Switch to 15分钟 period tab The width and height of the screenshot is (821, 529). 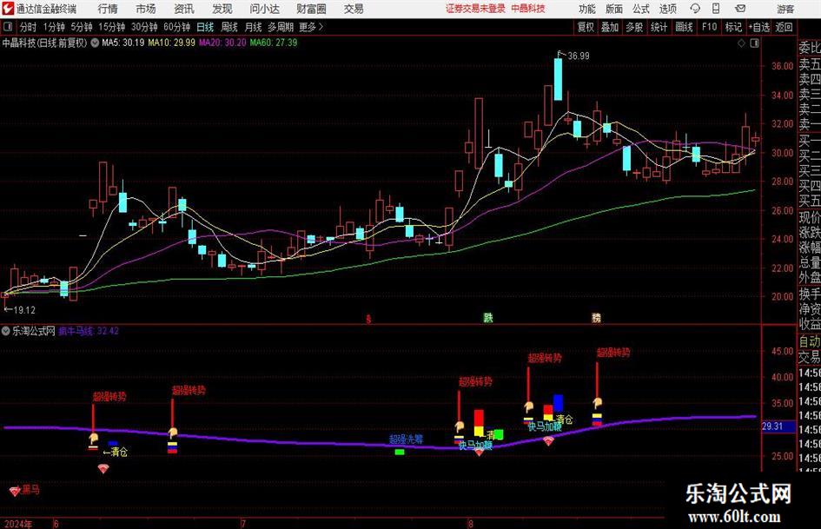pos(112,27)
